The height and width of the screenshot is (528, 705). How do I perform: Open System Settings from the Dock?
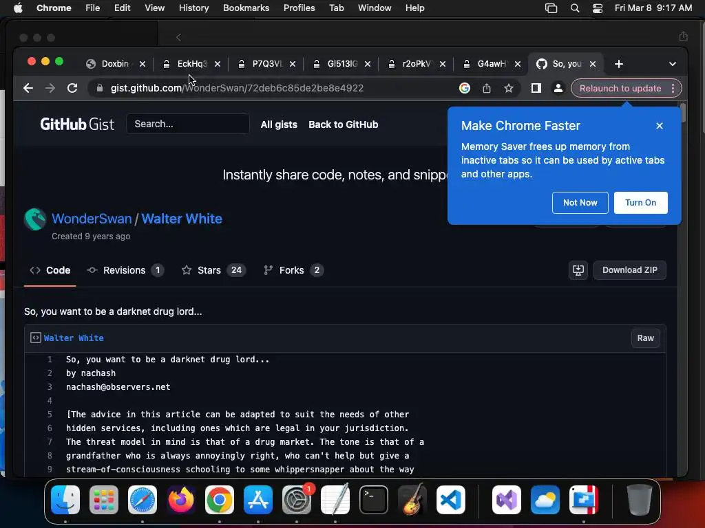pos(297,500)
